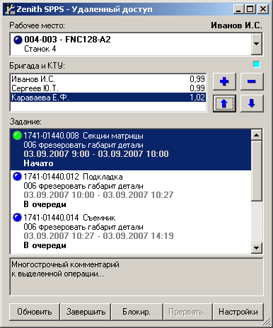Open Настройки settings button
The height and width of the screenshot is (328, 273).
(x=238, y=312)
